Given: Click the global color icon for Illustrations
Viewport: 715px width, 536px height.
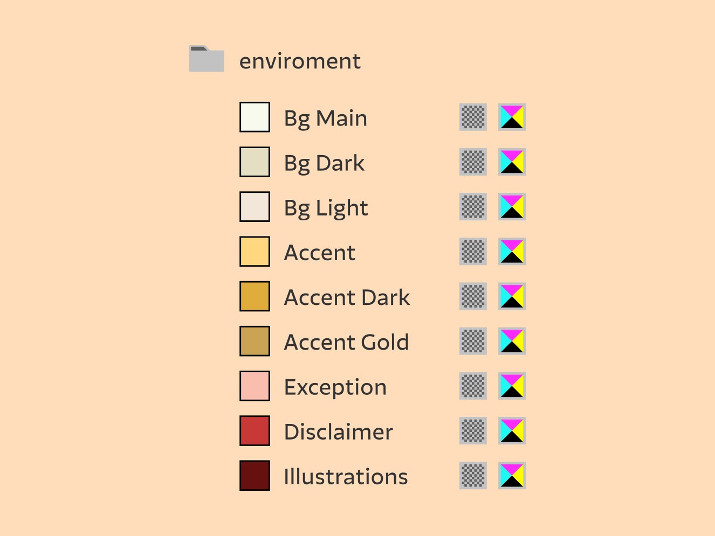Looking at the screenshot, I should click(473, 475).
